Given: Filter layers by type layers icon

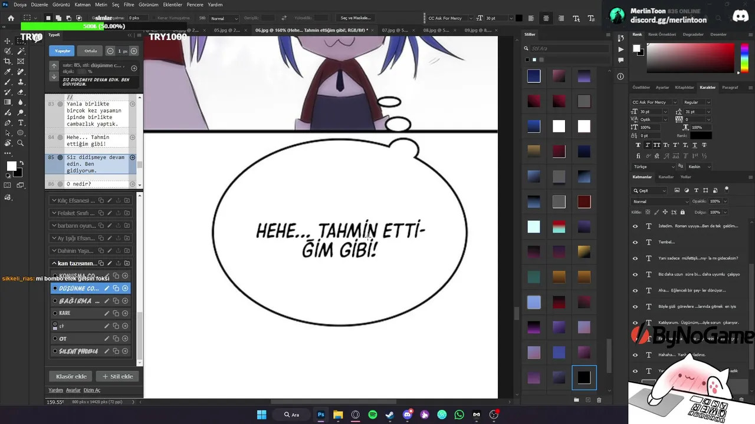Looking at the screenshot, I should pyautogui.click(x=696, y=190).
